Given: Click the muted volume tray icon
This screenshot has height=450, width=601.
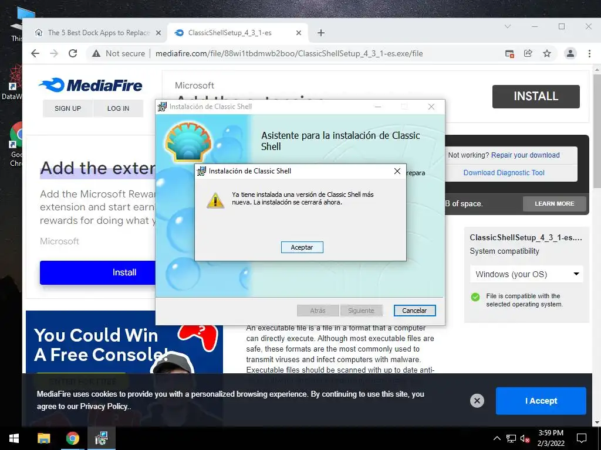Looking at the screenshot, I should pos(525,438).
